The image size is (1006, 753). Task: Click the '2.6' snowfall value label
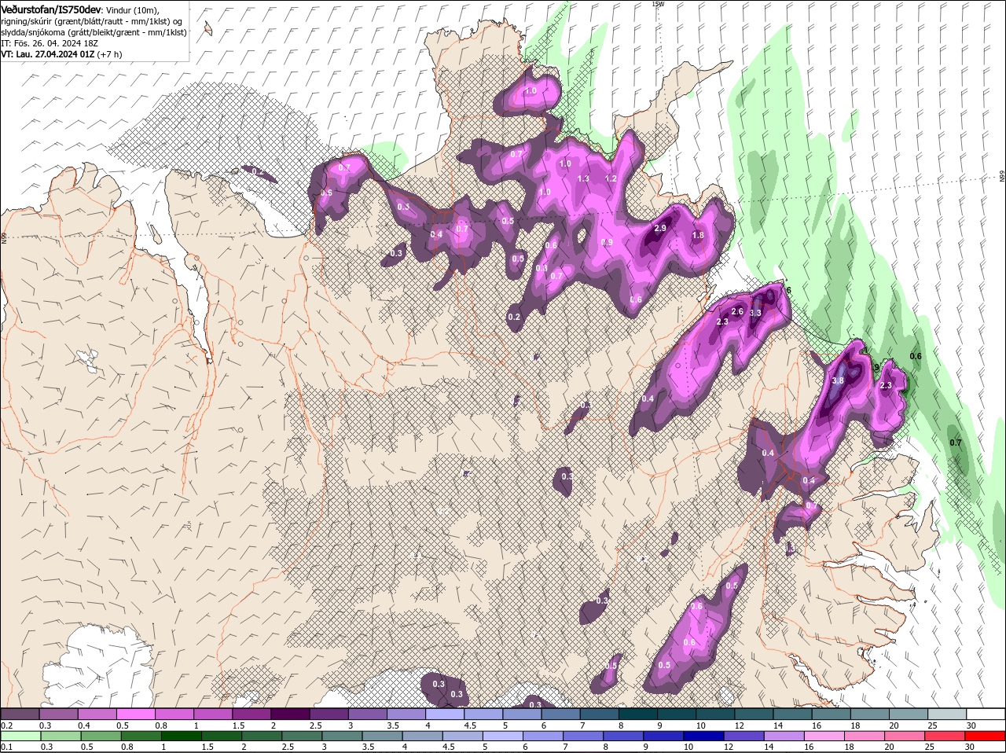[x=737, y=311]
